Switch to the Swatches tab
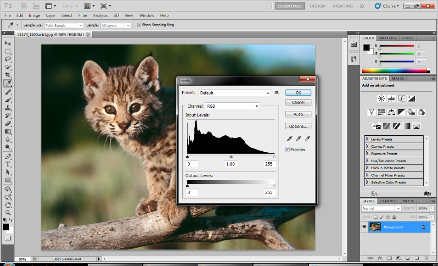The width and height of the screenshot is (438, 266). (387, 38)
